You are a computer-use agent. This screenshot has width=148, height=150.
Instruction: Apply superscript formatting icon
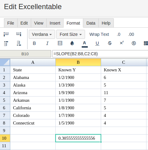122,43
